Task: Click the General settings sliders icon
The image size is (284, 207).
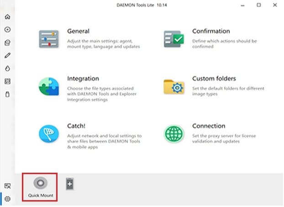Action: 49,39
